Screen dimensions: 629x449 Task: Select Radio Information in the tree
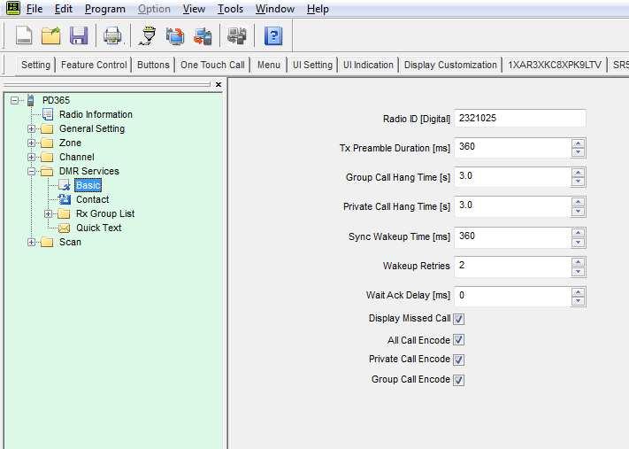tap(96, 114)
